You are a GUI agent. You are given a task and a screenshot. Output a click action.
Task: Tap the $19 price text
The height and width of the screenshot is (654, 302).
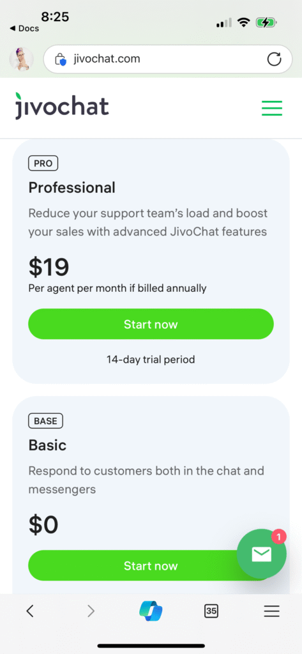49,267
